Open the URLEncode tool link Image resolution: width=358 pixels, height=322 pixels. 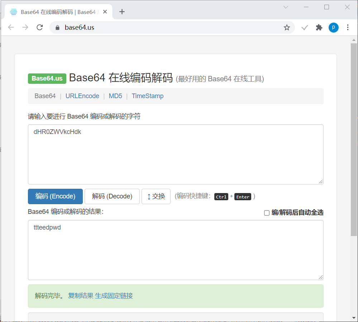pos(82,96)
